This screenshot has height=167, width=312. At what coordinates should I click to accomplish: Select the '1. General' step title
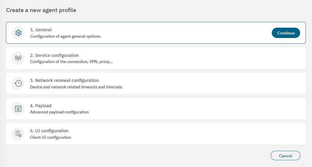(41, 30)
